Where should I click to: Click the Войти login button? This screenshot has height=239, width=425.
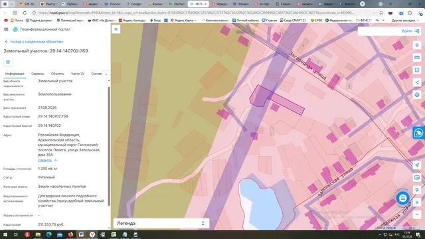click(x=410, y=31)
